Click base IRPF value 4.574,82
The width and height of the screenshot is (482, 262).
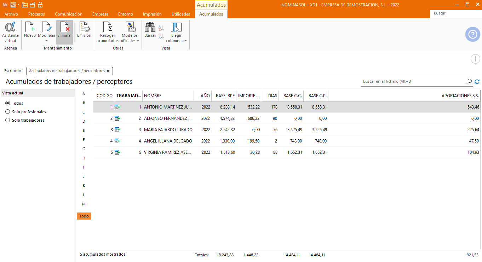228,118
